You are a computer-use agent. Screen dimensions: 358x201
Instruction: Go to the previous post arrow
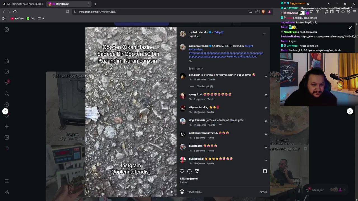[5, 111]
